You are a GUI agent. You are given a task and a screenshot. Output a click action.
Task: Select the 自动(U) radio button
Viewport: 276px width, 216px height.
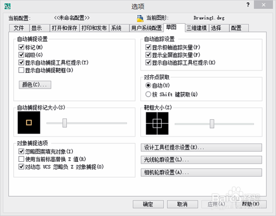click(148, 86)
